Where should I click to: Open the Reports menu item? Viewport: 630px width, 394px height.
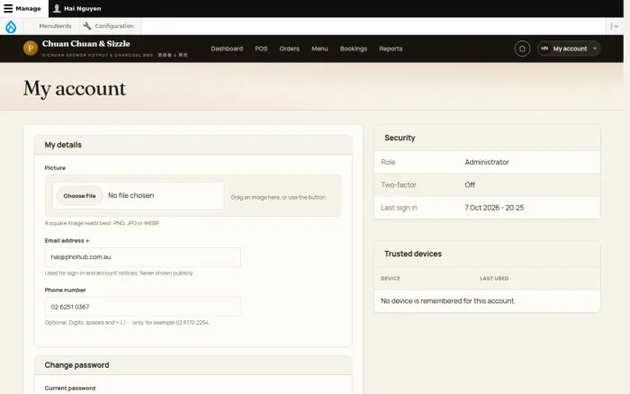point(391,49)
